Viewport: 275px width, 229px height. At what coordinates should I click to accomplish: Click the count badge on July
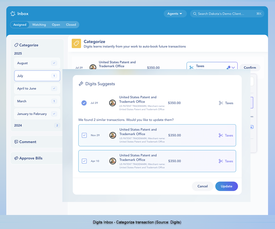click(x=54, y=76)
